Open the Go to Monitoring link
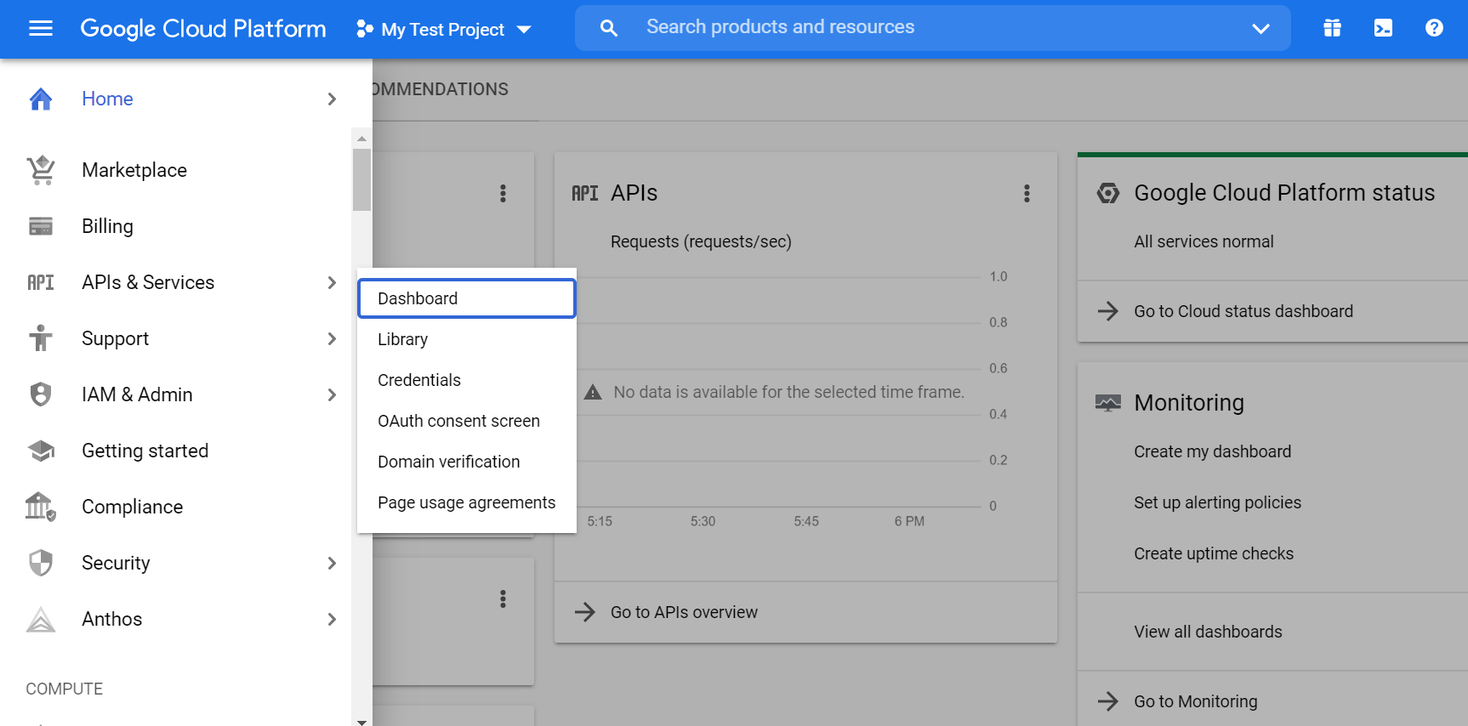1468x726 pixels. [x=1196, y=701]
